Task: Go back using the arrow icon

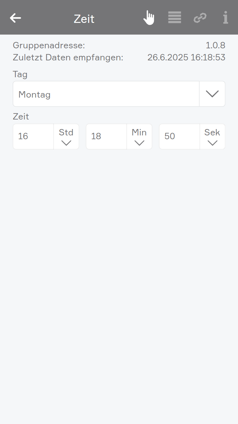Action: click(15, 18)
